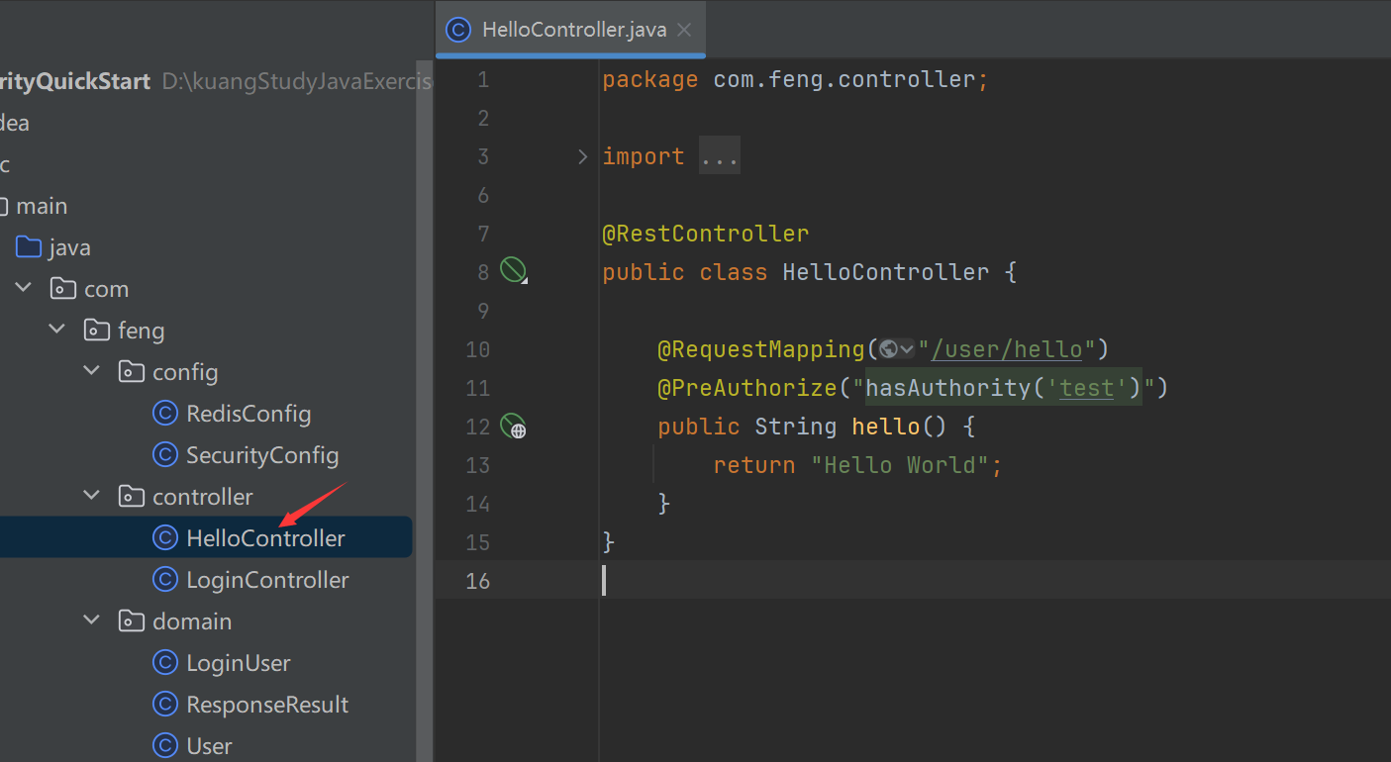The height and width of the screenshot is (762, 1391).
Task: Click line number 1 in gutter
Action: click(x=483, y=79)
